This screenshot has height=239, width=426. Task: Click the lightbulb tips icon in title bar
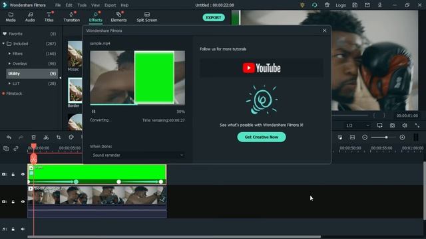[302, 5]
